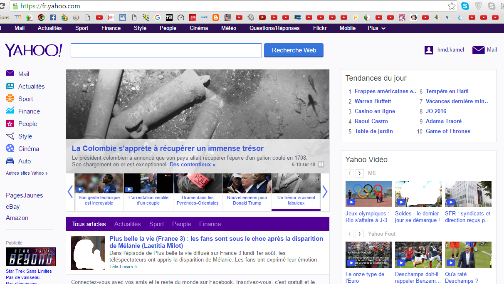Screen dimensions: 504x284
Task: Open Flickr in the top navigation bar
Action: click(320, 28)
